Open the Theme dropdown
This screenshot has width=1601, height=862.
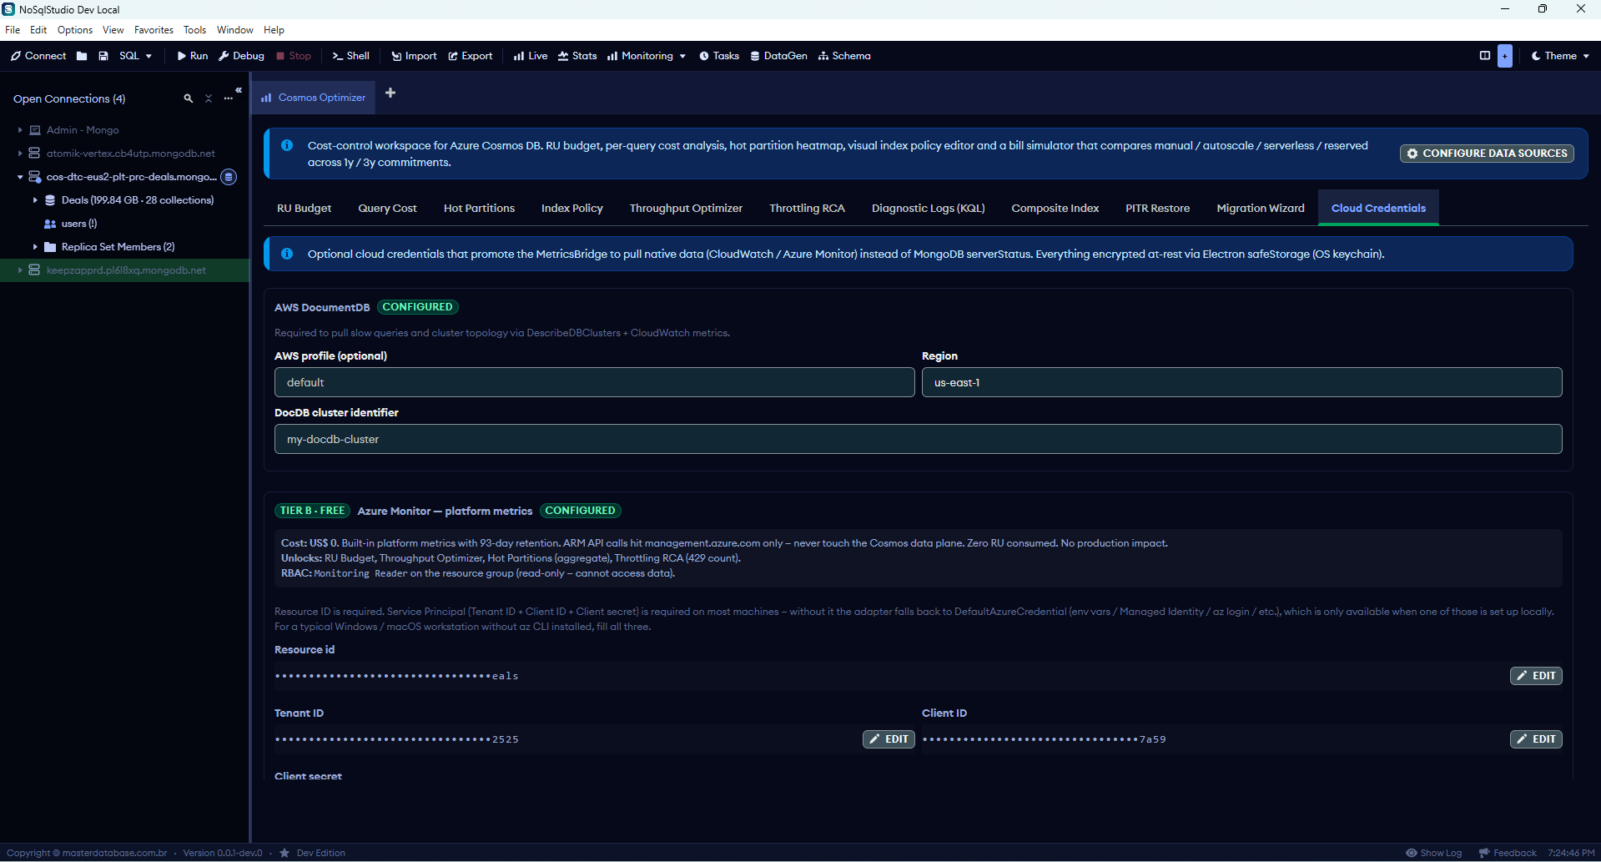(x=1560, y=56)
